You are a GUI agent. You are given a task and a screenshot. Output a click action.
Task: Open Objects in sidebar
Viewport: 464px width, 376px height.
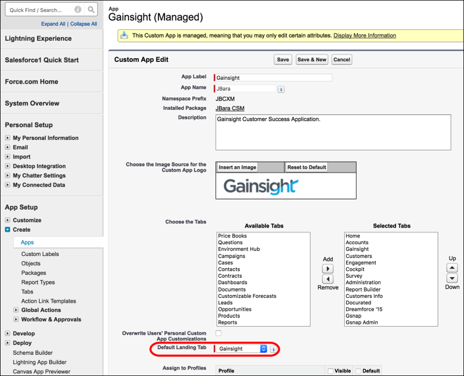coord(31,264)
